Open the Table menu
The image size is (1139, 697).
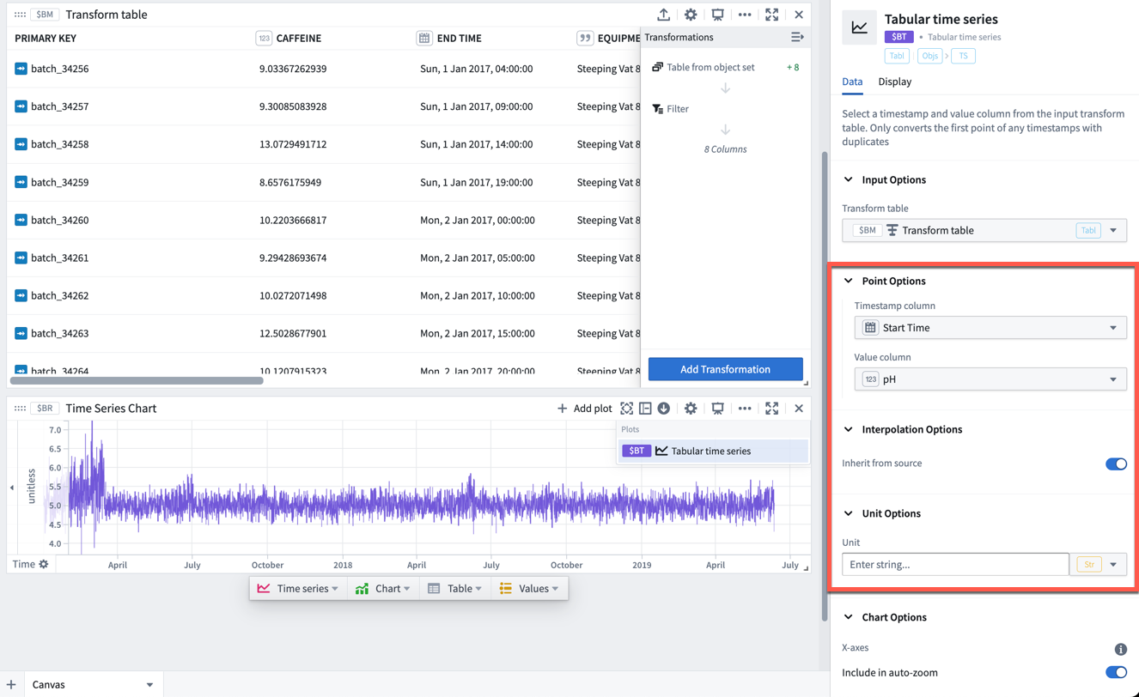454,588
